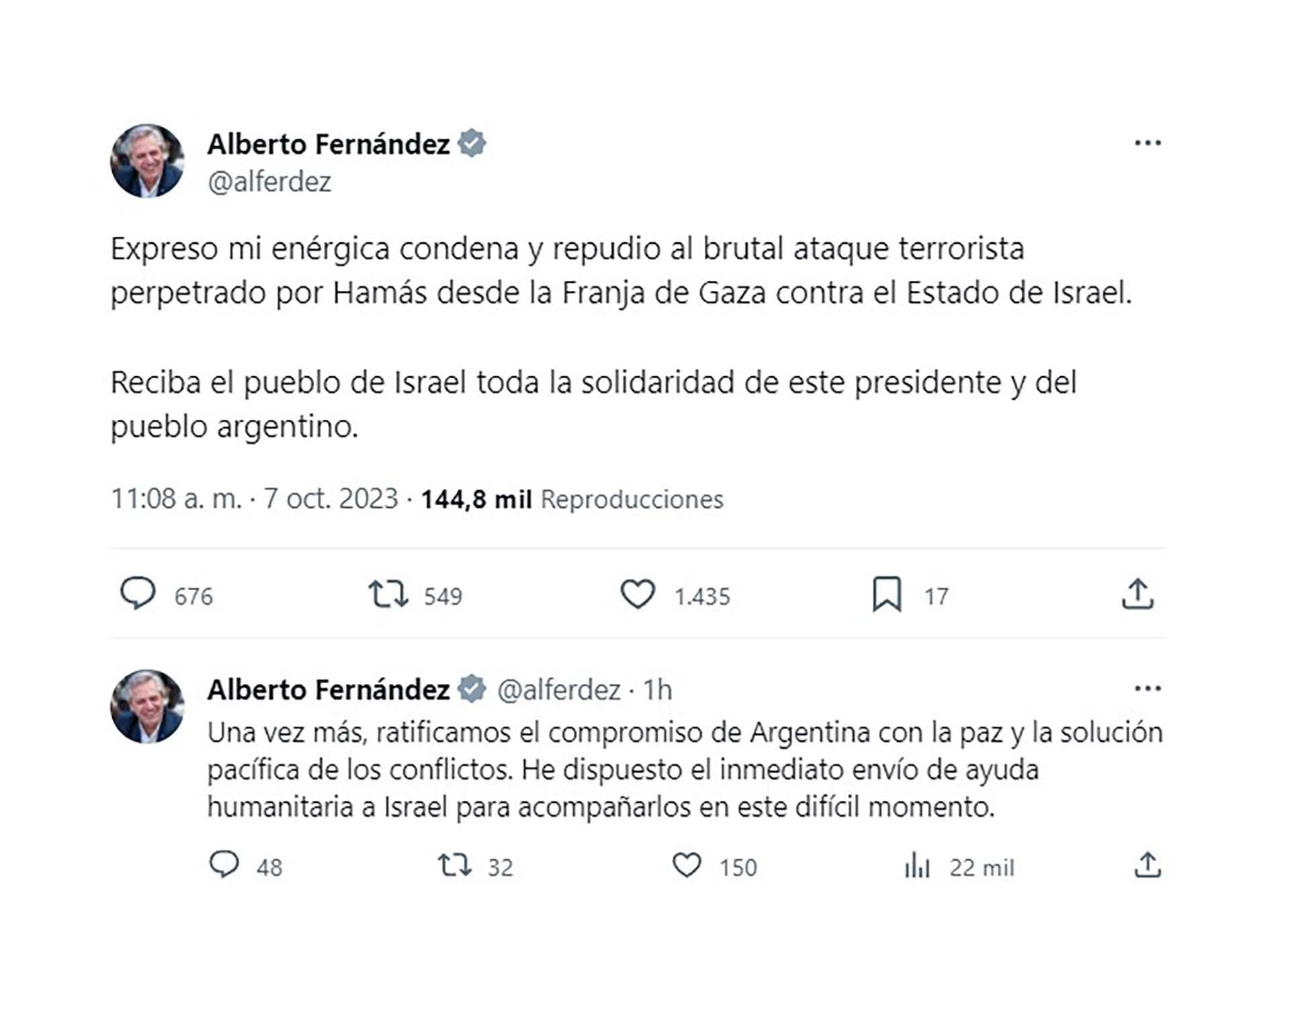
Task: Open Alberto Fernández's profile picture on main tweet
Action: point(147,161)
